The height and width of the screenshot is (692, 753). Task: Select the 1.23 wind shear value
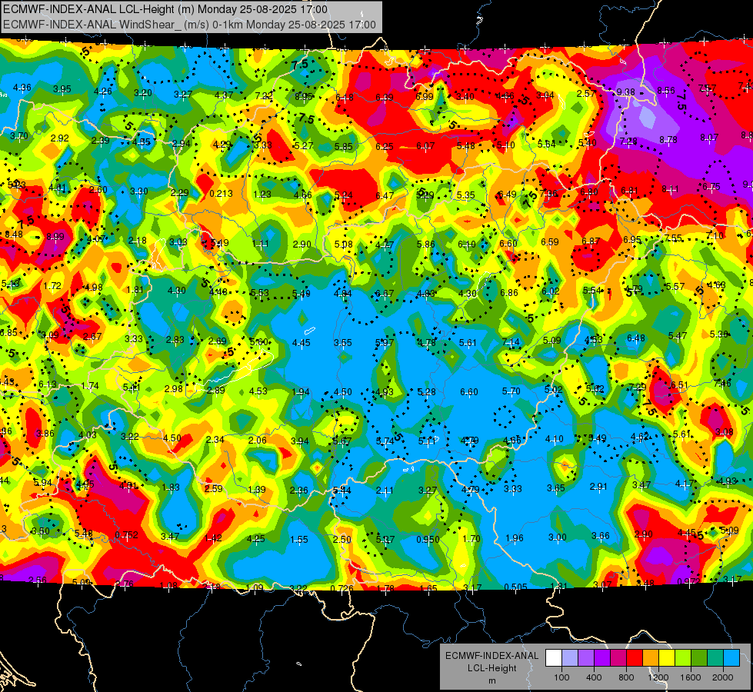tap(262, 194)
